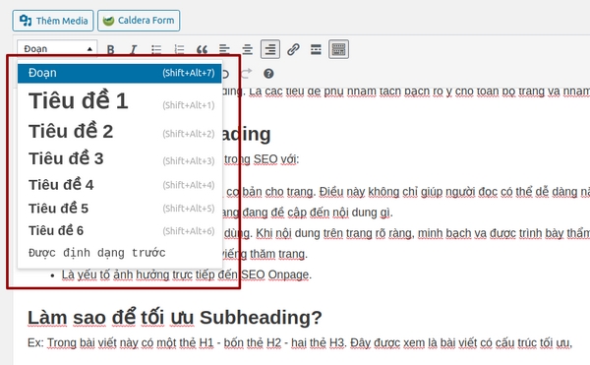Toggle the toolbar kitchen sink icon
590x365 pixels.
(338, 49)
